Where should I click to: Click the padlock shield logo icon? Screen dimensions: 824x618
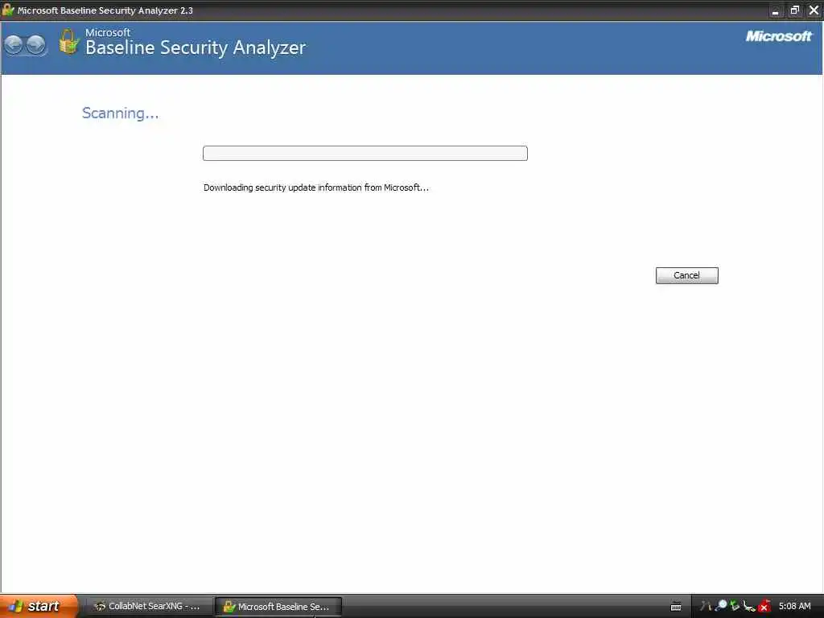pyautogui.click(x=69, y=42)
